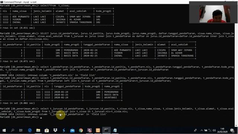Click '3 rows in set (0.031 sec)'
This screenshot has width=238, height=134.
(17, 28)
